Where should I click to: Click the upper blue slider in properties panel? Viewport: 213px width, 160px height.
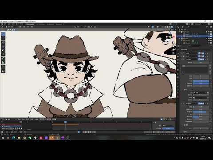tap(201, 81)
